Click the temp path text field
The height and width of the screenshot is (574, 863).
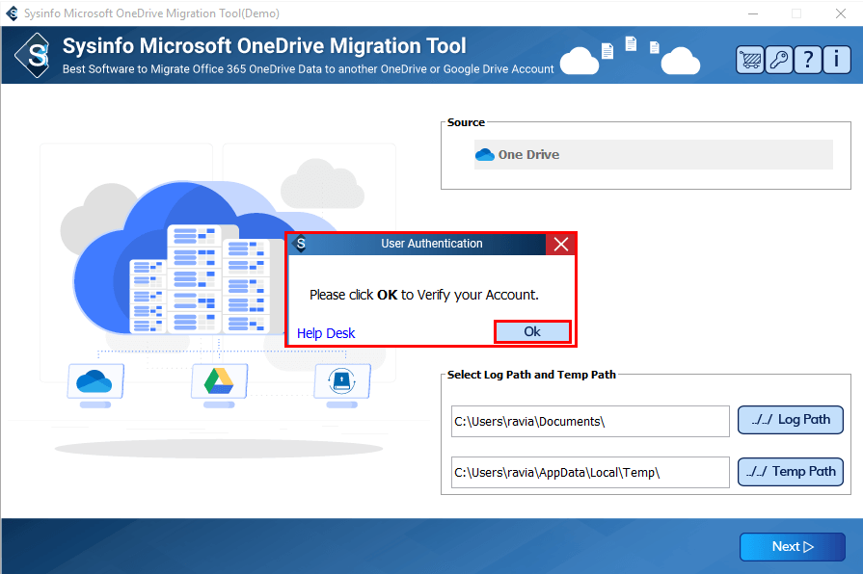pos(590,472)
